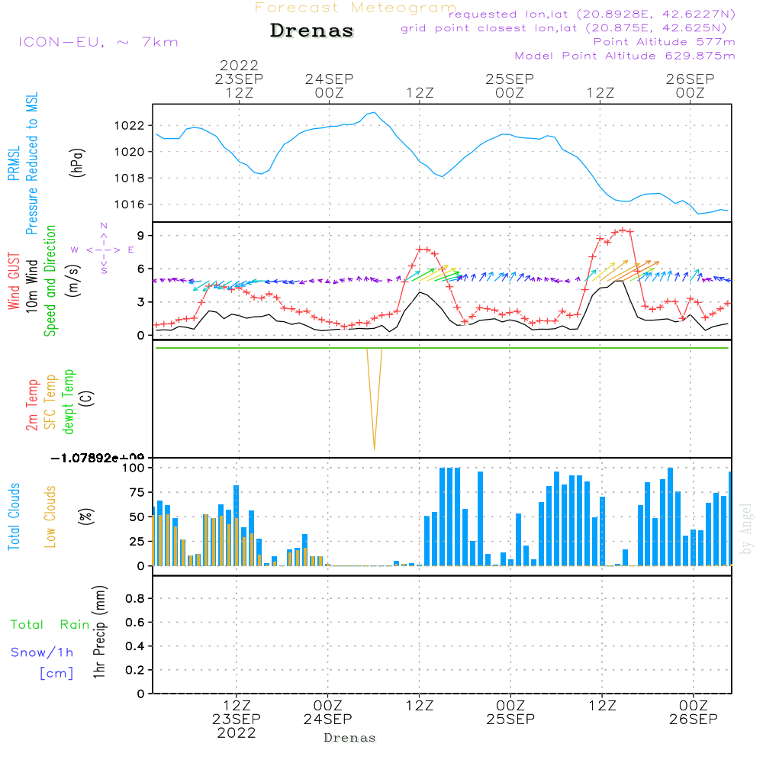Click the bottom 00Z 26SEP time label

point(694,713)
